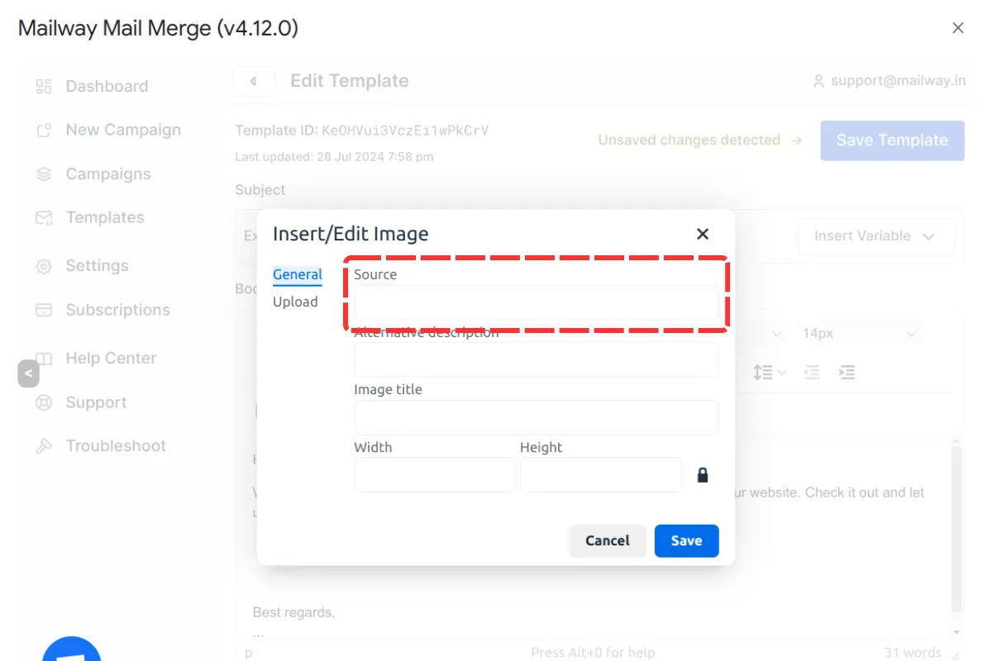Image resolution: width=992 pixels, height=661 pixels.
Task: Select the Troubleshoot wrench icon
Action: [43, 445]
